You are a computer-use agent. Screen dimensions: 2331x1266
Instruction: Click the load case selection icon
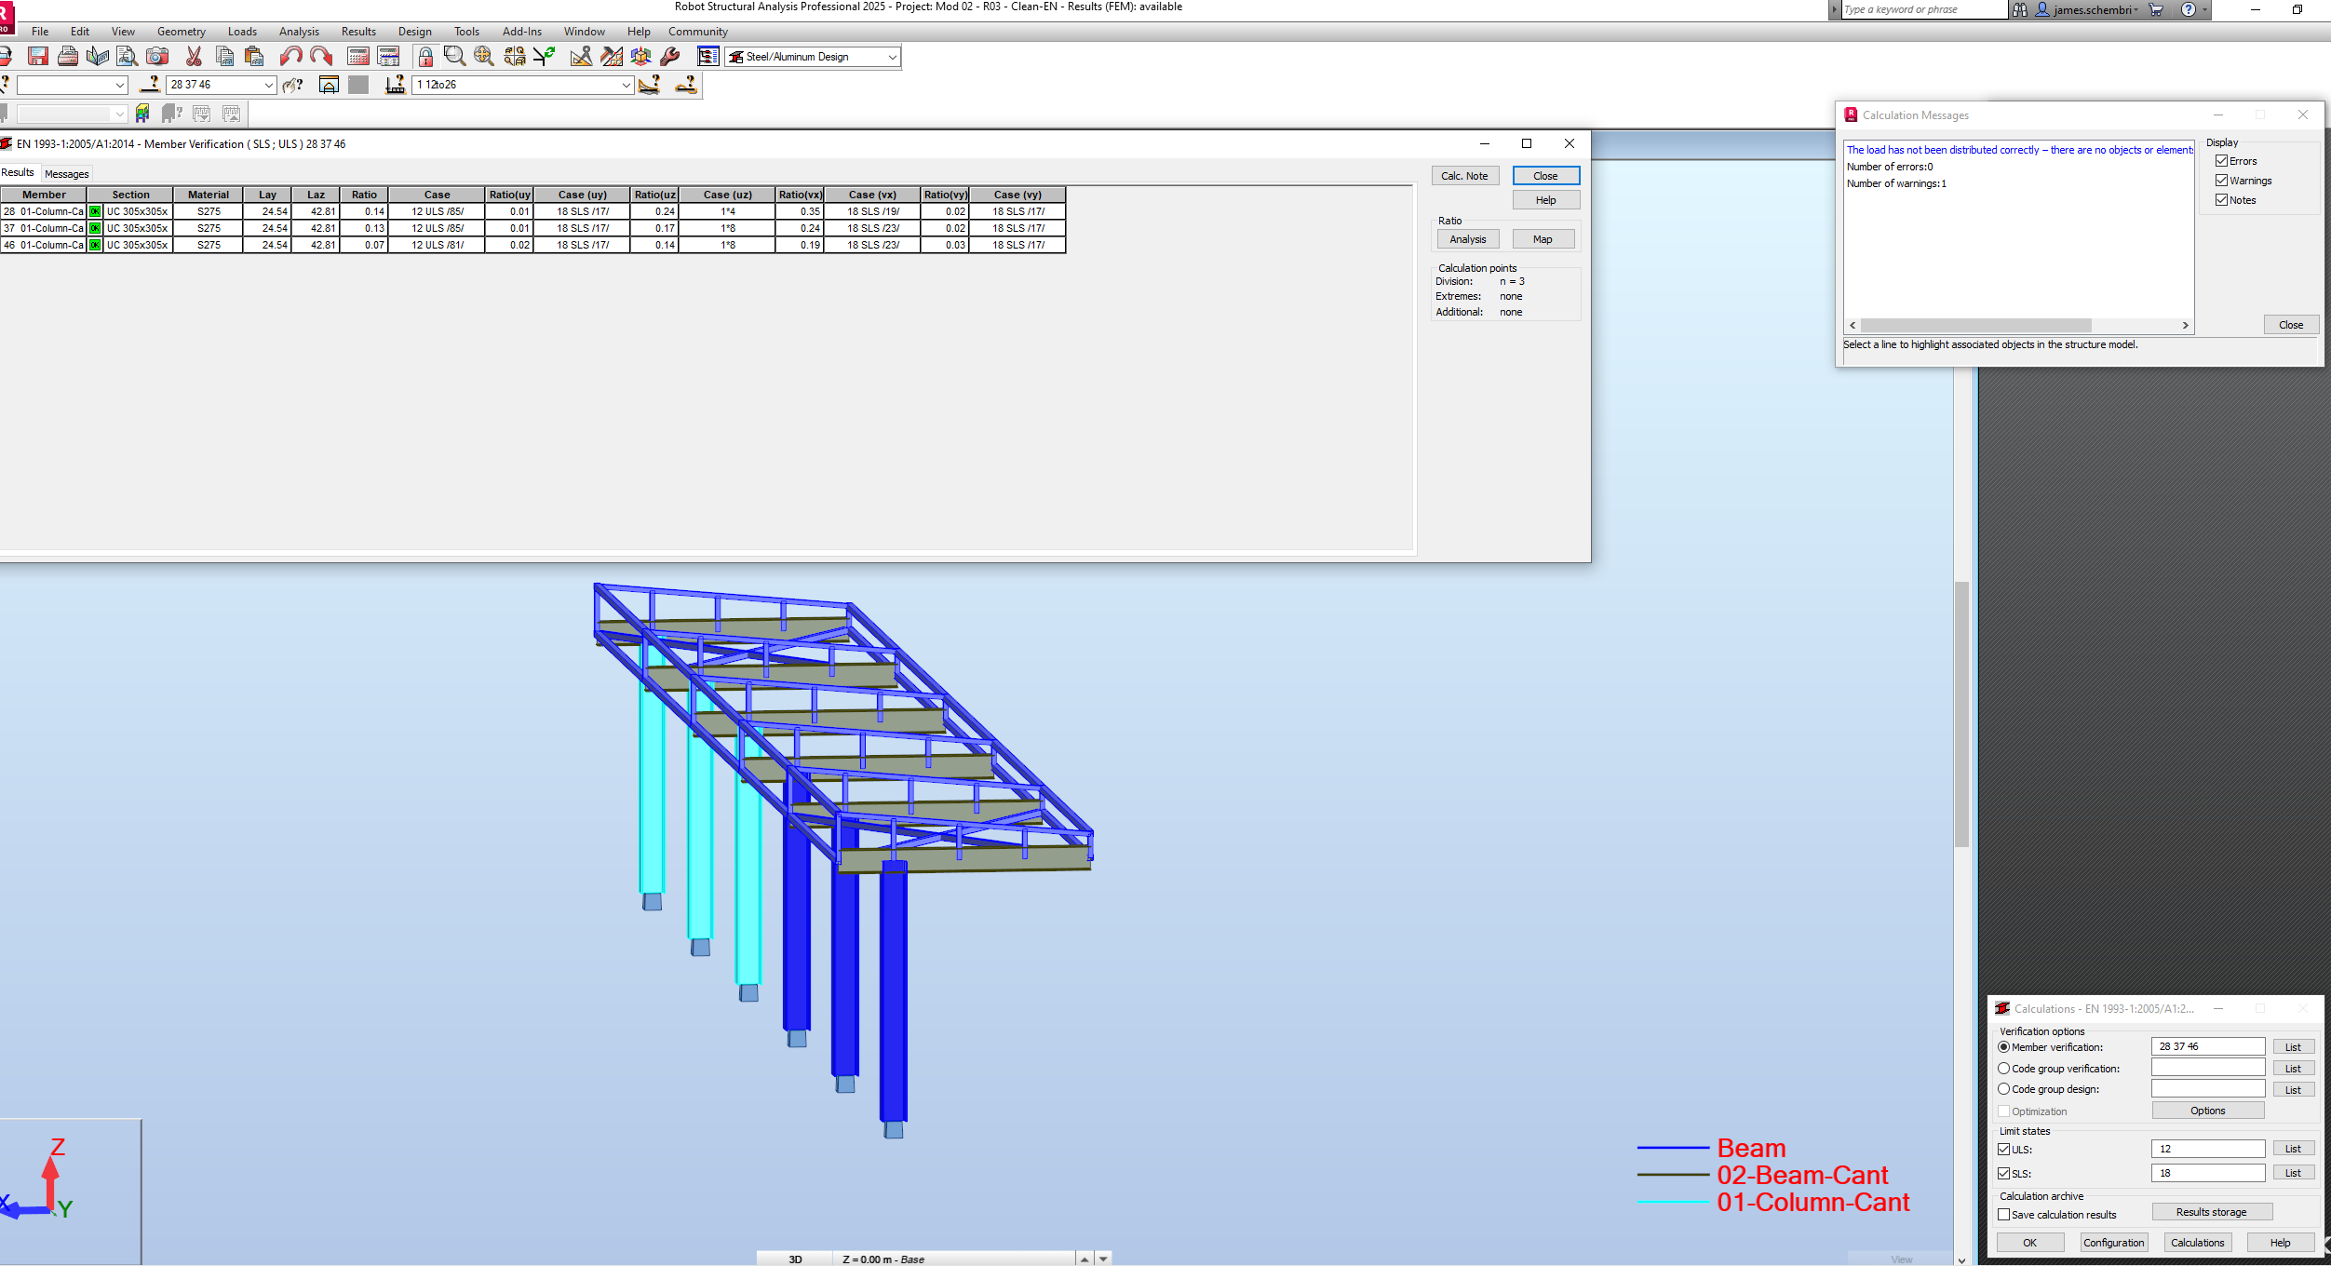(x=396, y=85)
